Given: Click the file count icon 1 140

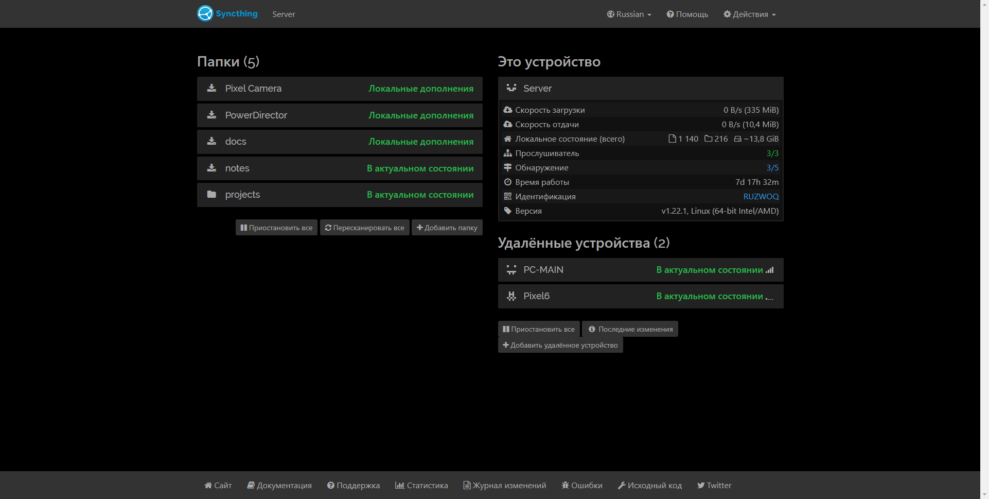Looking at the screenshot, I should point(672,139).
